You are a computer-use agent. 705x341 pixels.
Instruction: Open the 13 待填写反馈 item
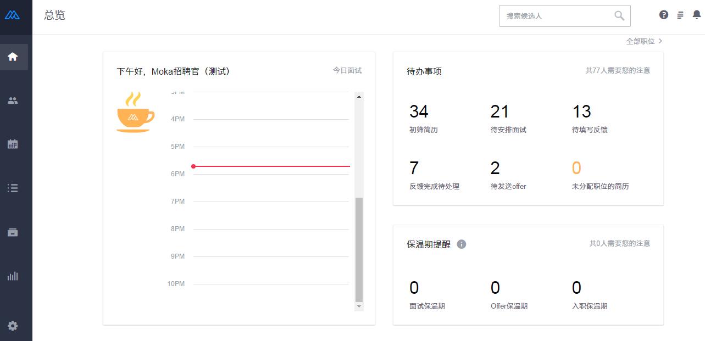[589, 119]
